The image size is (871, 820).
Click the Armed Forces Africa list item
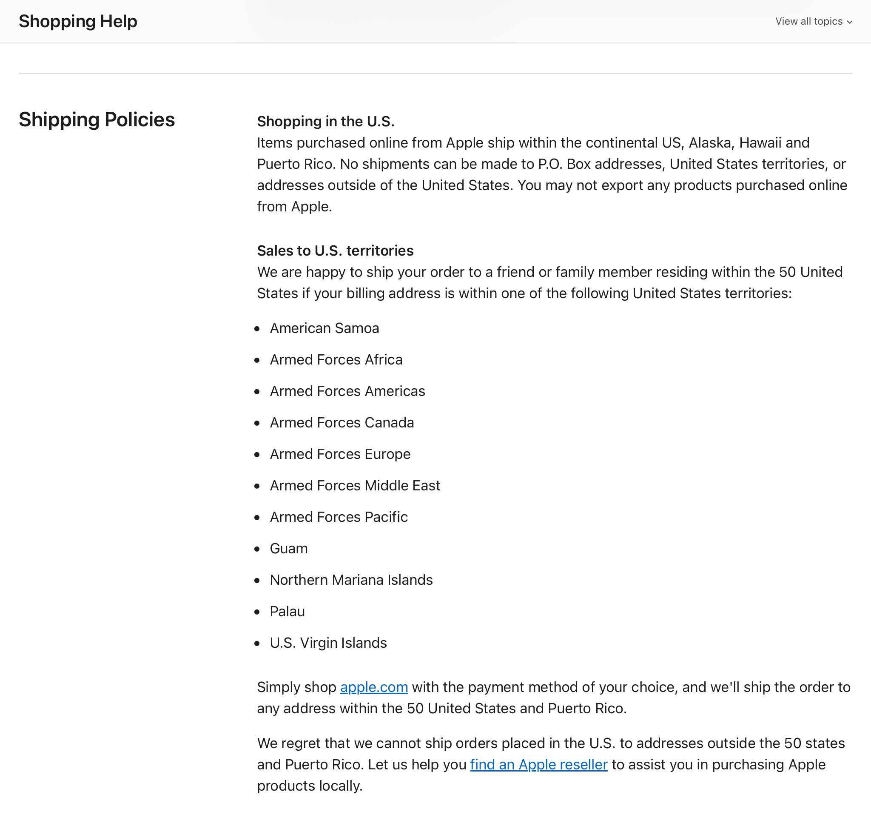pyautogui.click(x=336, y=360)
